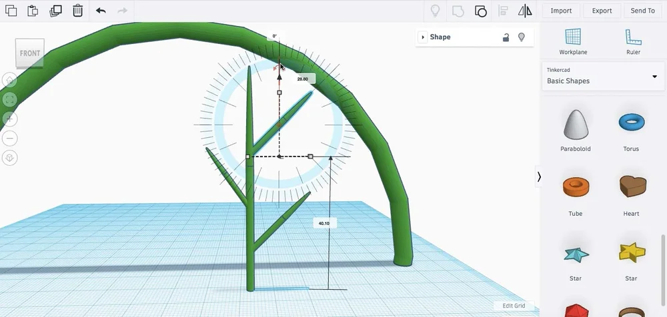Click the Paste icon
The height and width of the screenshot is (317, 667).
[x=33, y=11]
